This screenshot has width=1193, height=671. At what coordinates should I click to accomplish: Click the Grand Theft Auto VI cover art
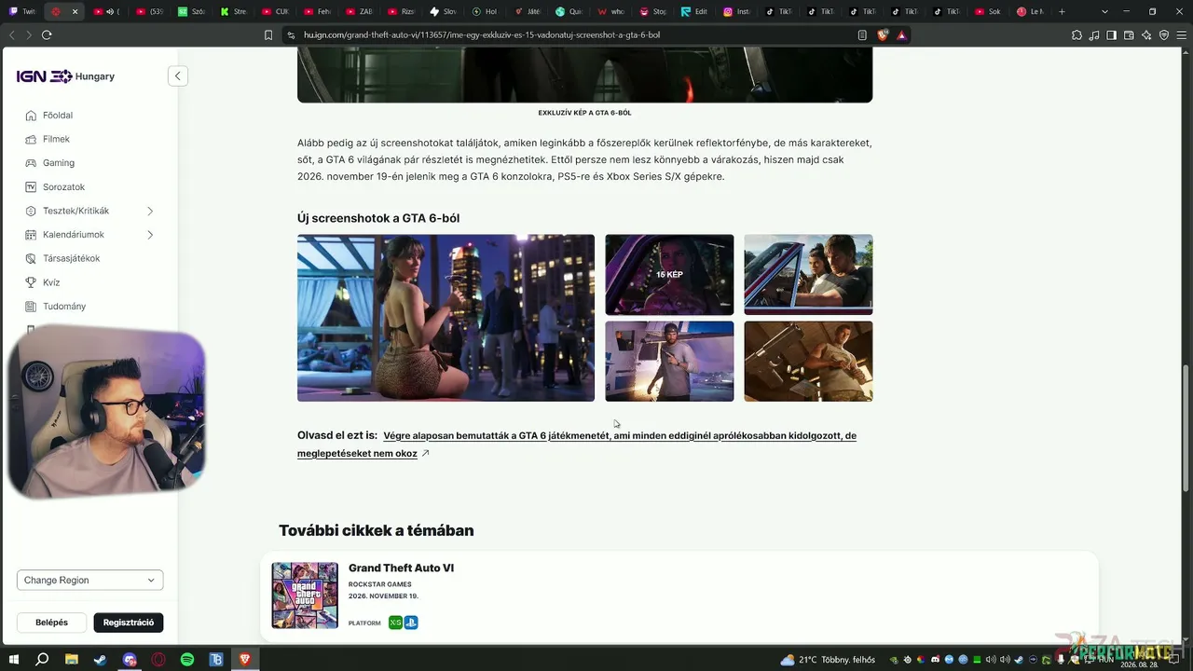(305, 596)
